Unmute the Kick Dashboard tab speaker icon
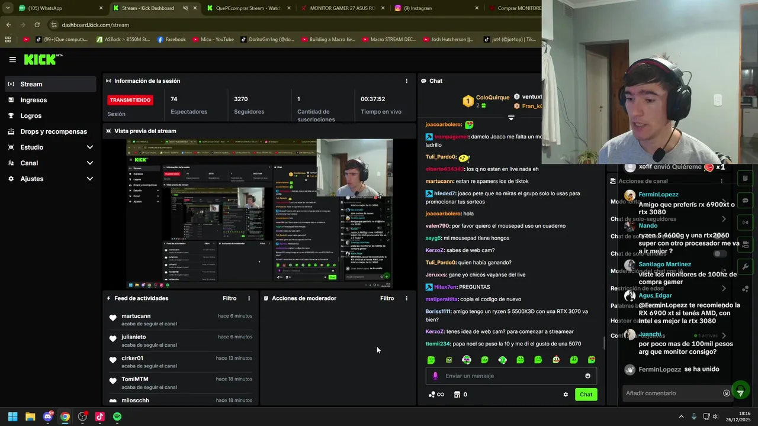758x426 pixels. tap(185, 8)
